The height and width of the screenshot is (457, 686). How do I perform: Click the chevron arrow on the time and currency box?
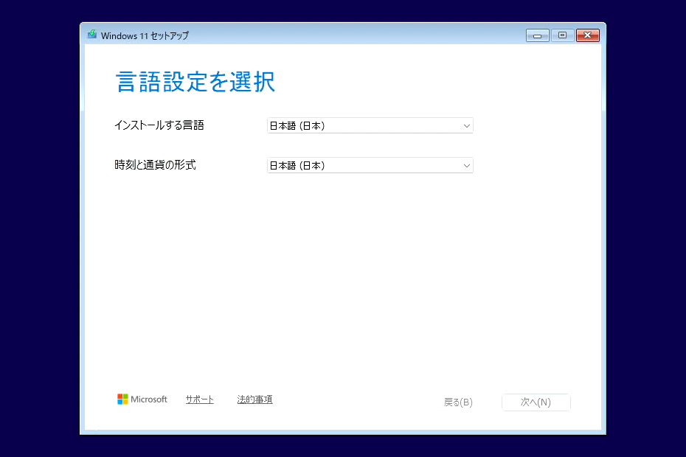pyautogui.click(x=466, y=165)
